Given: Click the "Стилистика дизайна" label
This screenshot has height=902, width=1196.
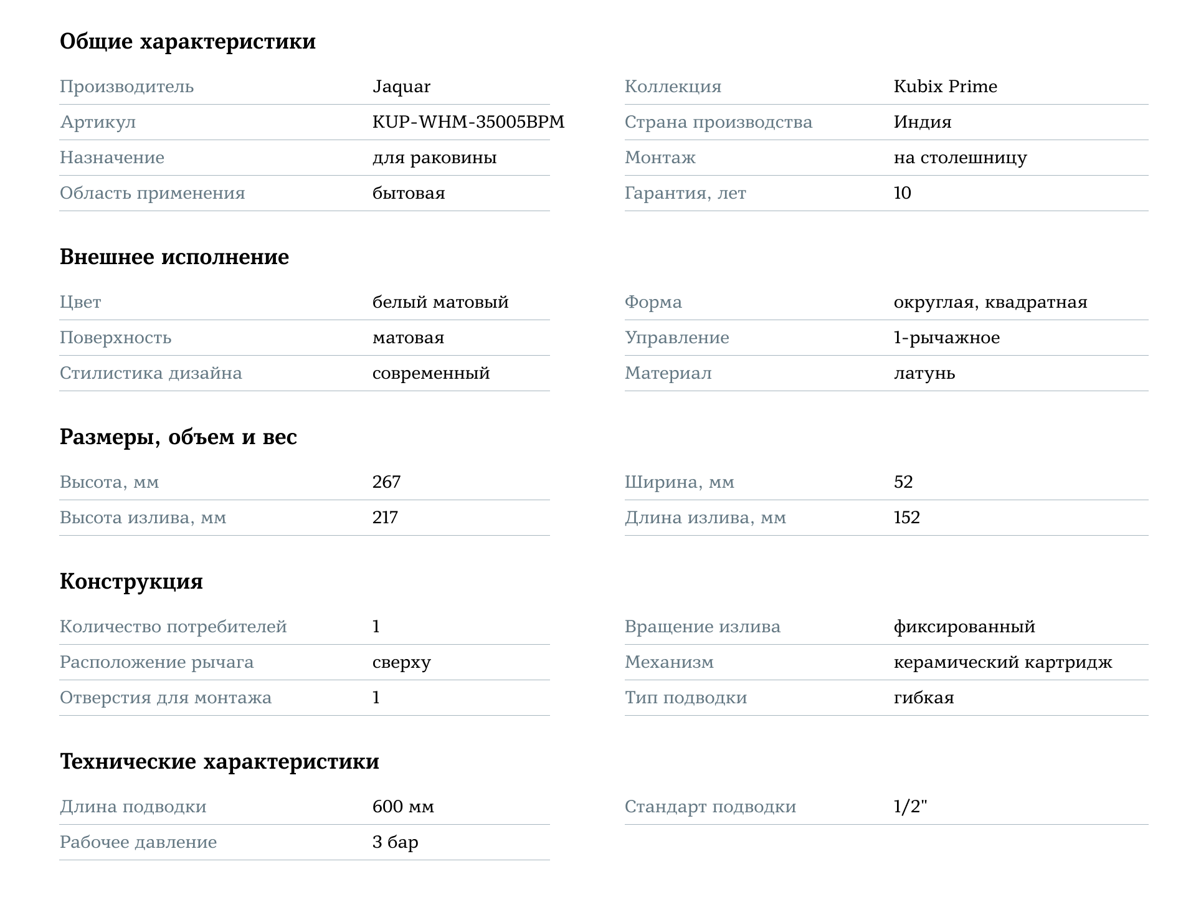Looking at the screenshot, I should click(151, 373).
